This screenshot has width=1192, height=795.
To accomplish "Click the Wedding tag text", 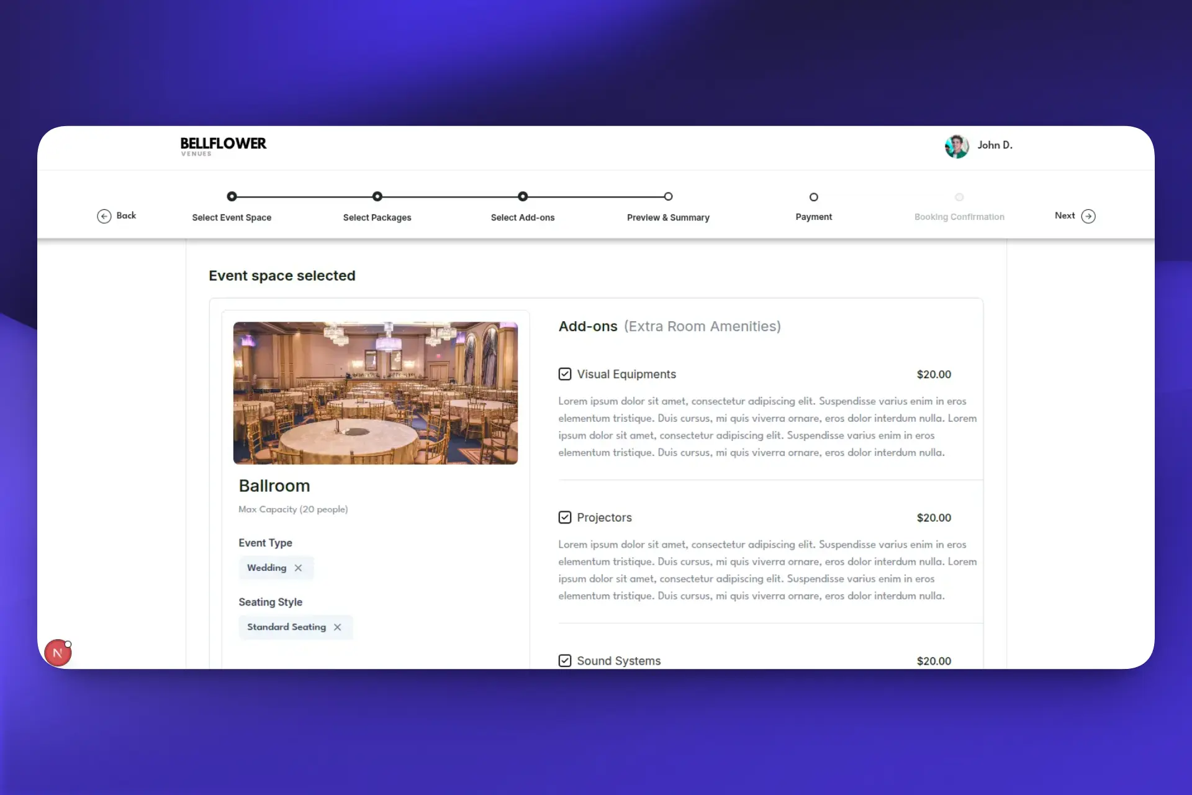I will (x=266, y=568).
